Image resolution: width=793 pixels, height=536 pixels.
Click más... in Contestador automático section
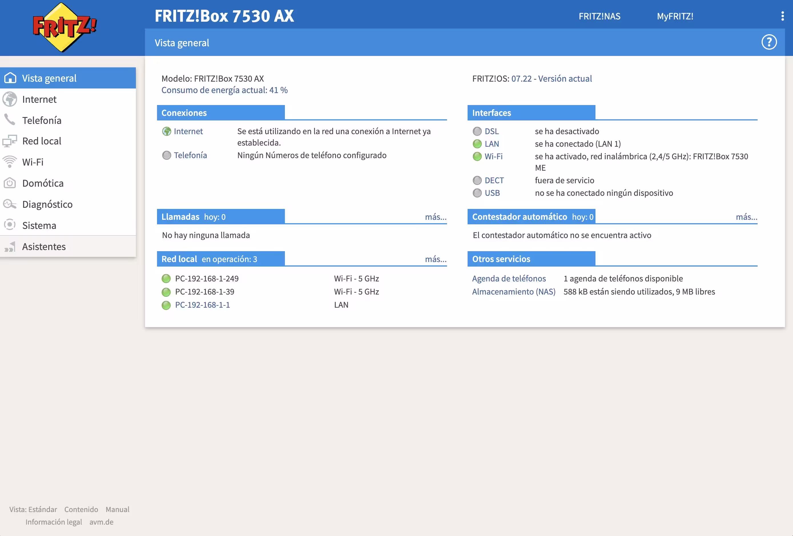(x=746, y=217)
